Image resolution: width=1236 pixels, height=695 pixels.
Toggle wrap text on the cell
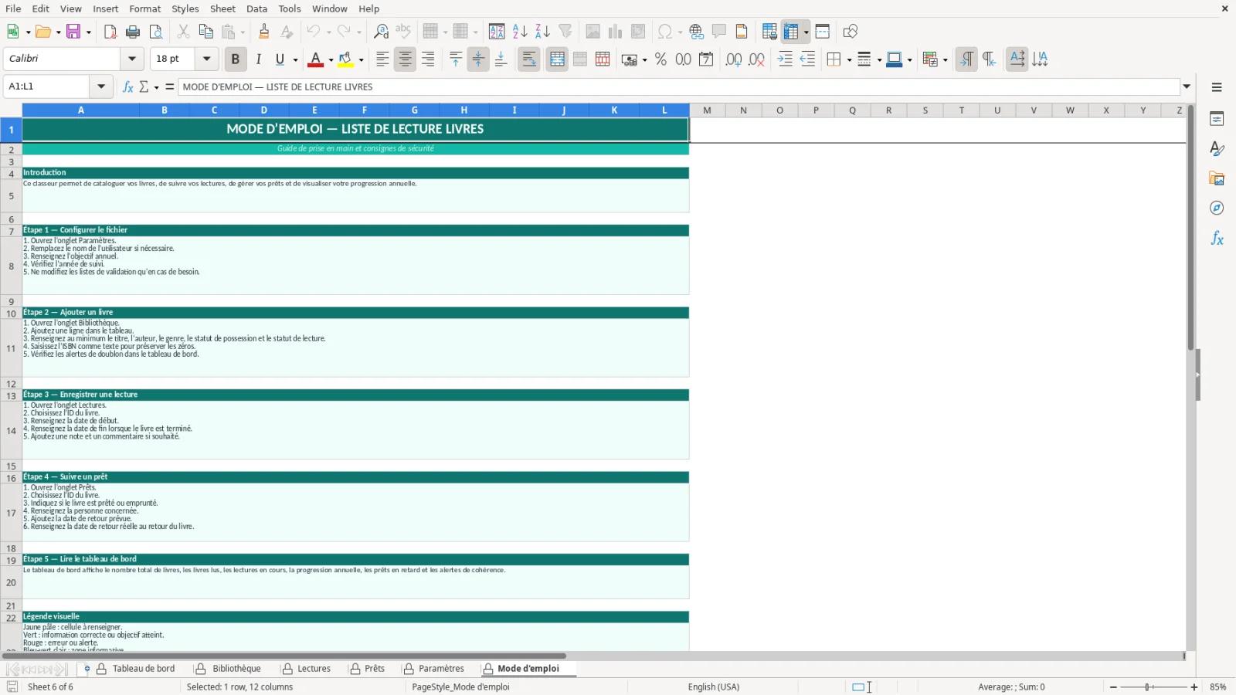529,59
